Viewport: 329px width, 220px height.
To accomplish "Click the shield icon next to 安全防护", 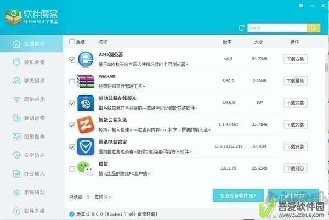I will click(16, 155).
